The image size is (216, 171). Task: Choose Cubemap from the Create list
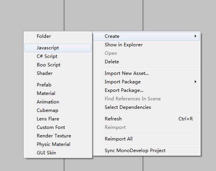tap(58, 110)
